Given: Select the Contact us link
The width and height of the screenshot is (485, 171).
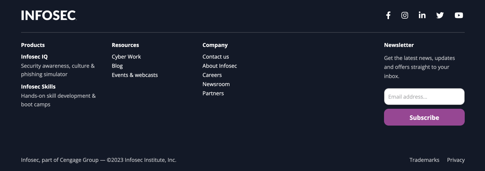Looking at the screenshot, I should pyautogui.click(x=216, y=56).
